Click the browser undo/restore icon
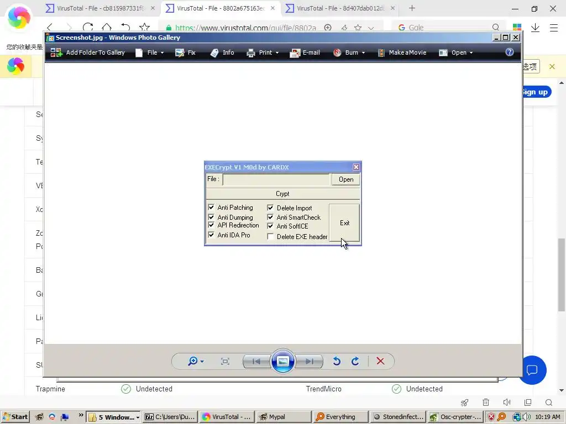Image resolution: width=566 pixels, height=424 pixels. coord(125,27)
